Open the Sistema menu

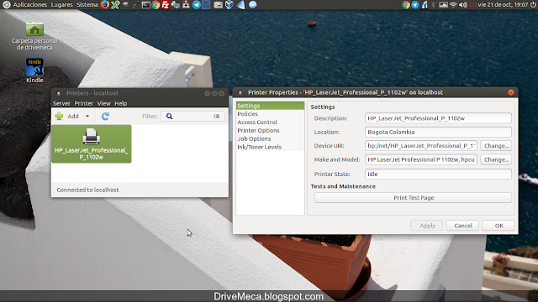coord(87,5)
